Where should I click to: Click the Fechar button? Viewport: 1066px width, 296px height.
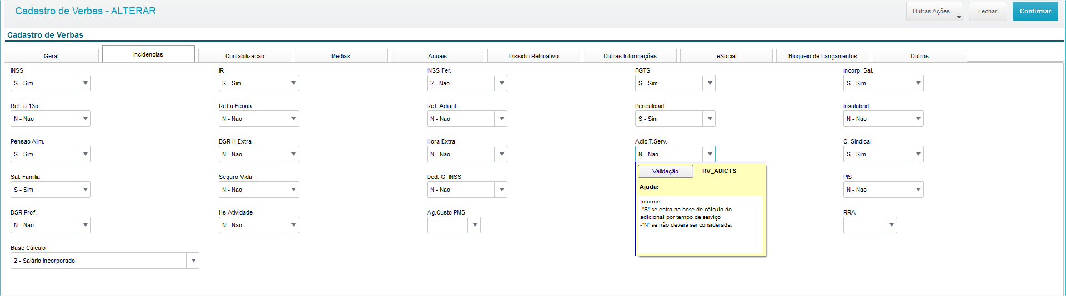click(988, 11)
